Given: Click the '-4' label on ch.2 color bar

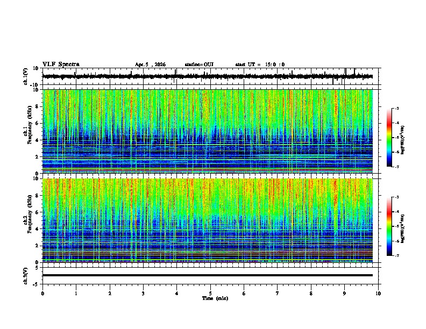Looking at the screenshot, I should (396, 212).
